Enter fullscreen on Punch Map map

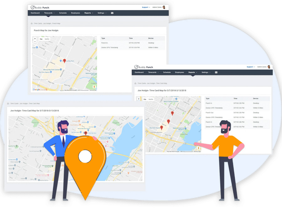click(94, 38)
